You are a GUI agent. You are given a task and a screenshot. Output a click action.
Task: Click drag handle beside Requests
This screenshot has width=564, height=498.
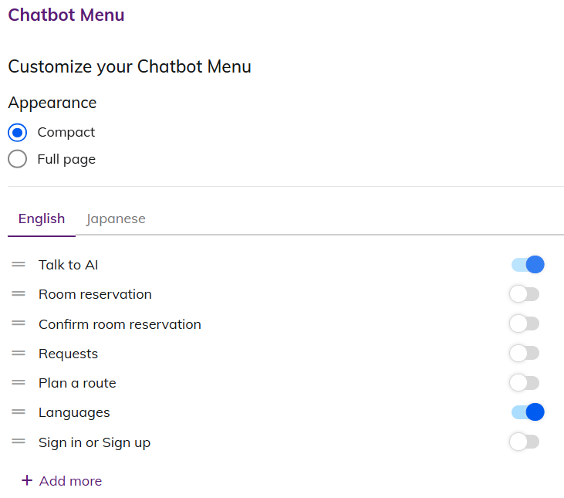click(x=19, y=354)
